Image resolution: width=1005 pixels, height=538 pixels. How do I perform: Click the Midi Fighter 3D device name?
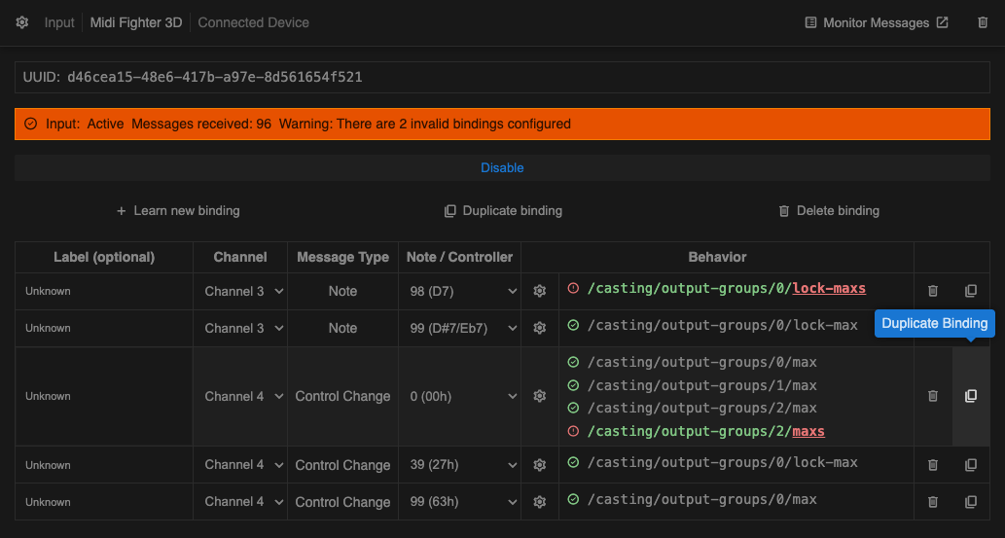point(136,22)
